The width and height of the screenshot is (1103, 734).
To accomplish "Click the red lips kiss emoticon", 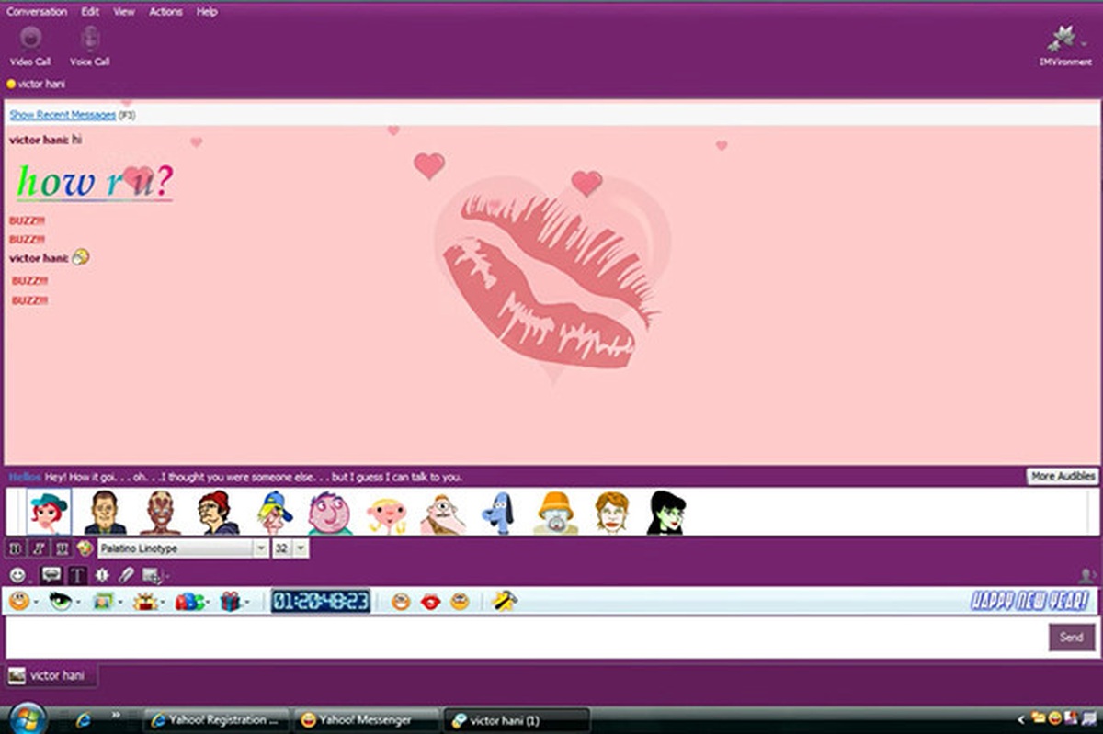I will pyautogui.click(x=429, y=602).
